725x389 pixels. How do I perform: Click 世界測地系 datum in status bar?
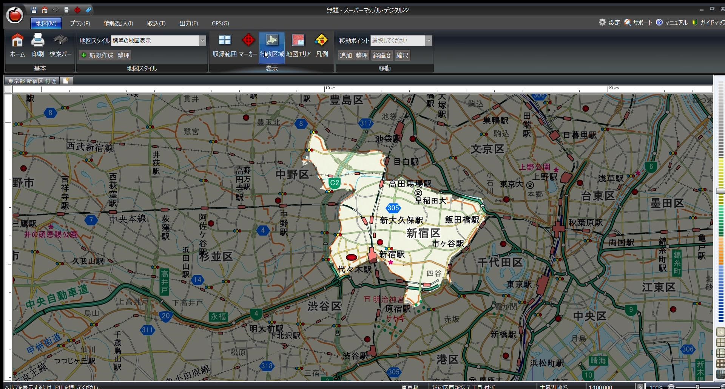click(554, 387)
